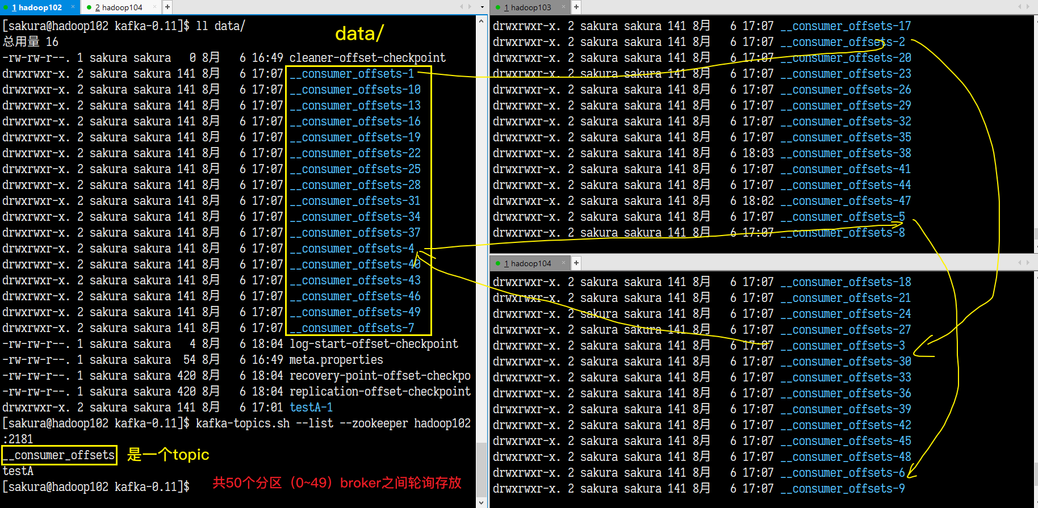Click __consumer_offsets-43 directory name
The height and width of the screenshot is (508, 1038).
(355, 280)
